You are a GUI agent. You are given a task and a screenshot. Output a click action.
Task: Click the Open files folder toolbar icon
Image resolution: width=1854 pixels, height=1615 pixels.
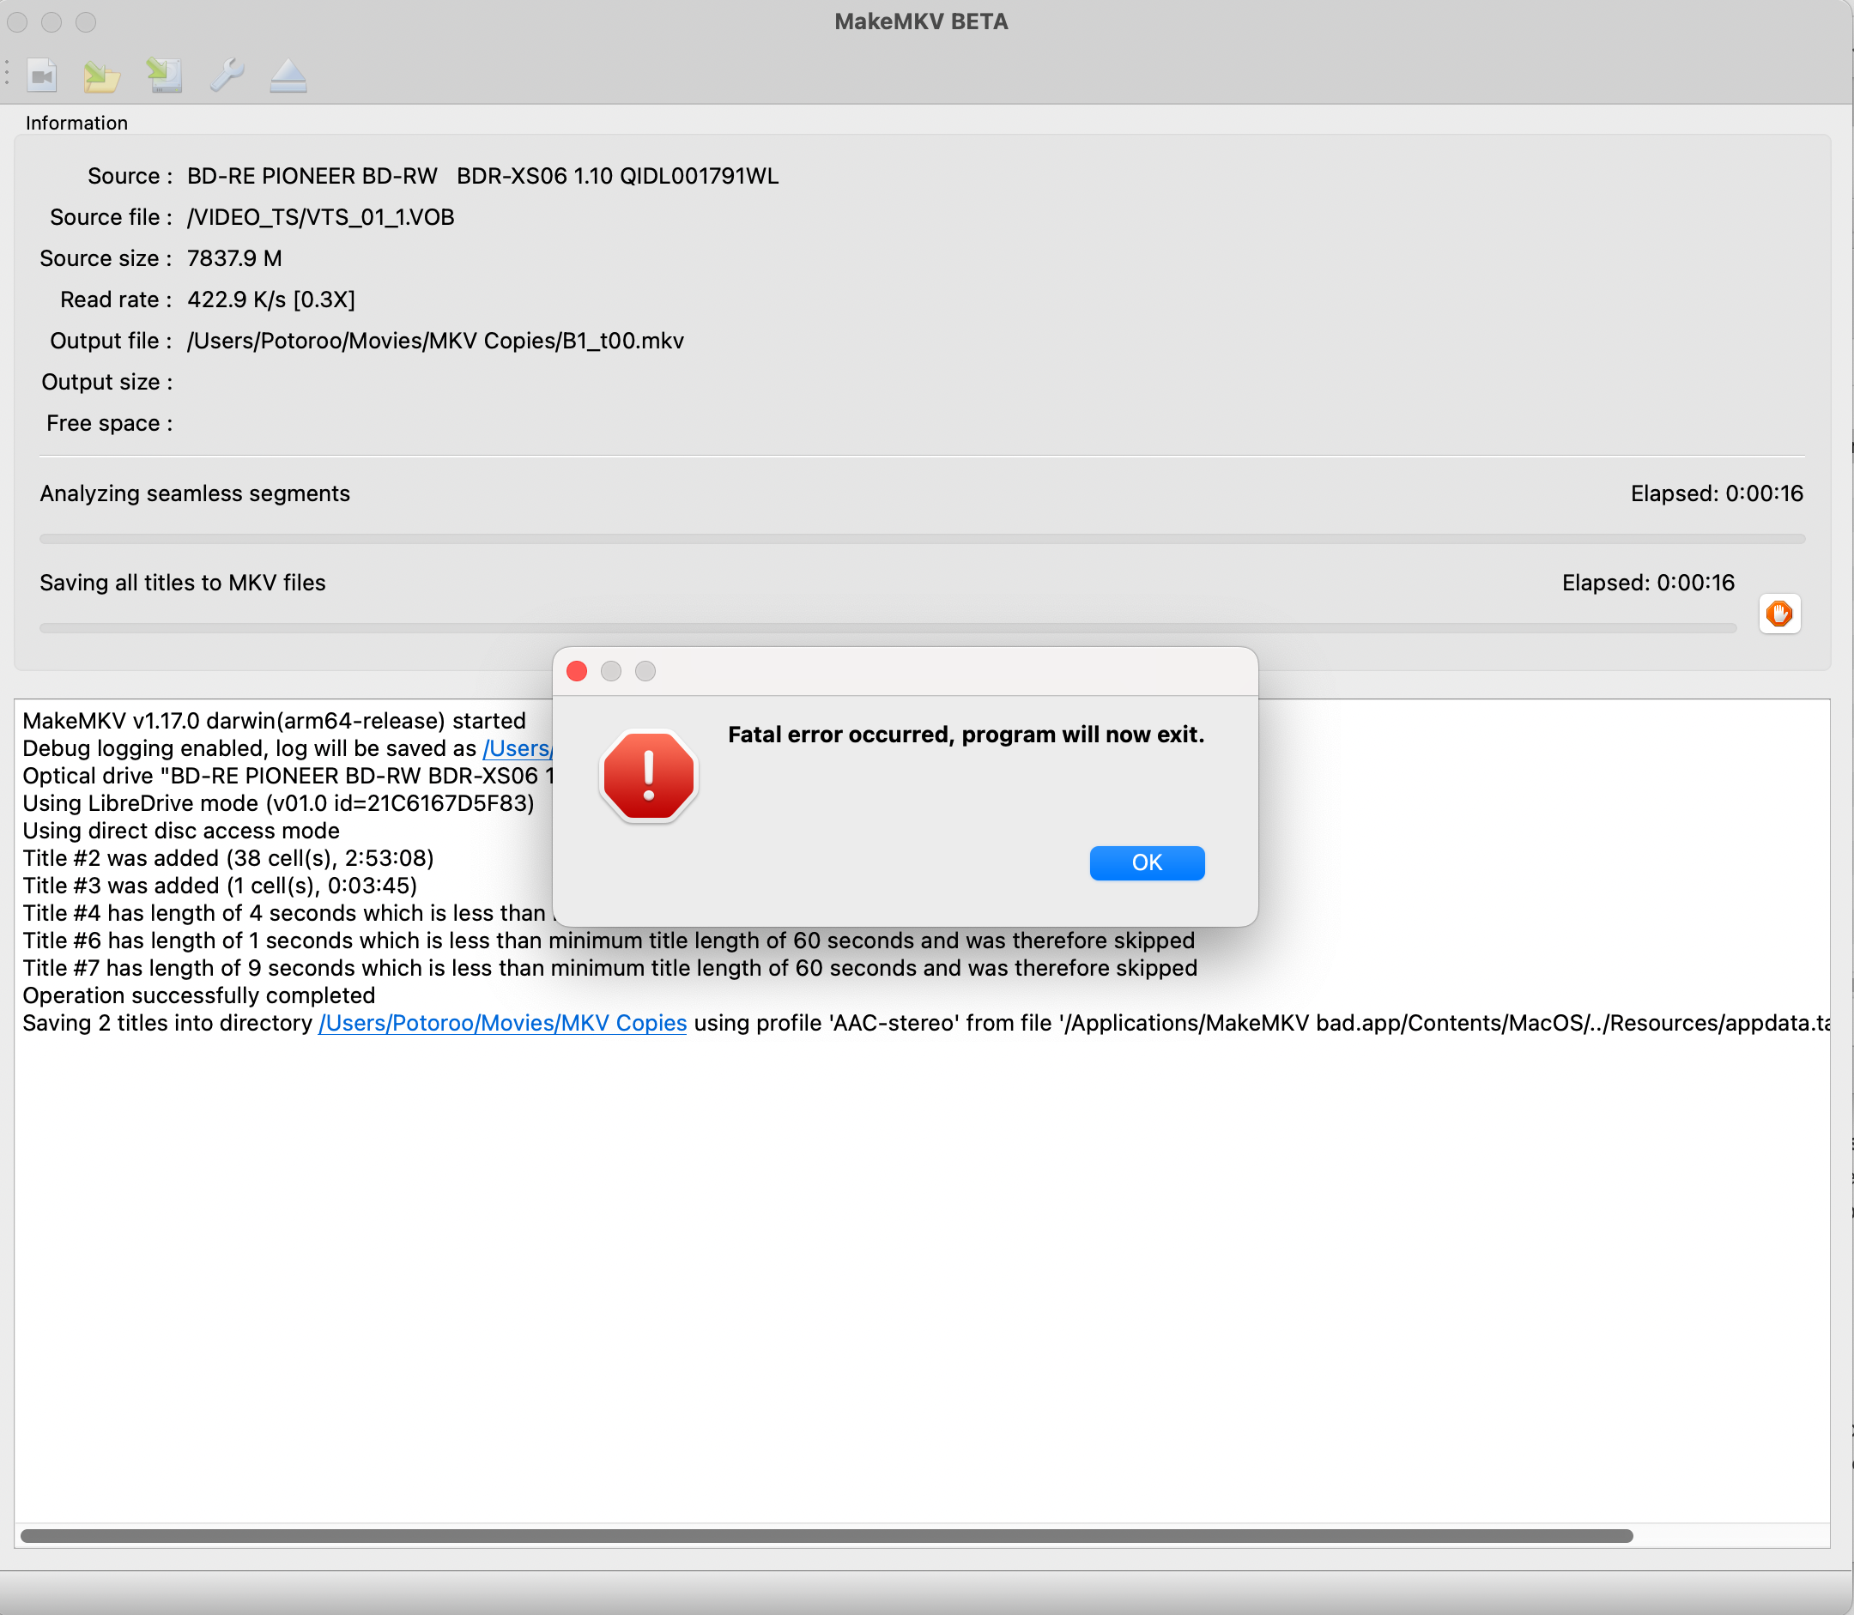102,76
